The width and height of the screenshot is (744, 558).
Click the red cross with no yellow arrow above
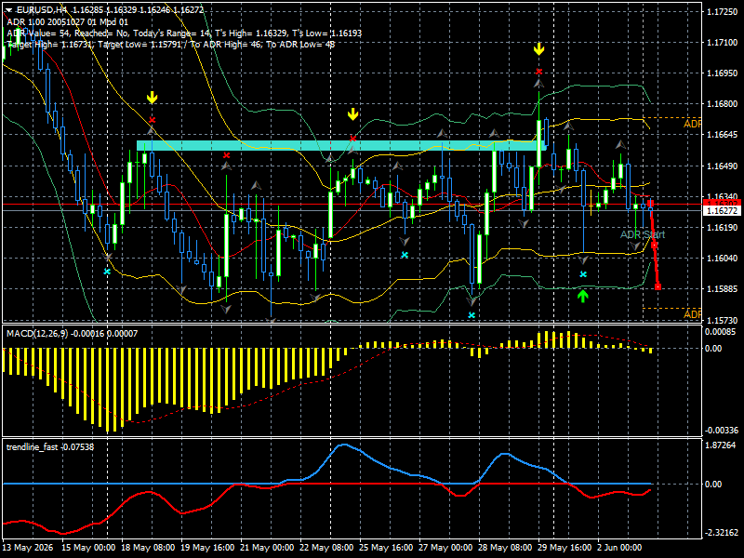tap(226, 155)
